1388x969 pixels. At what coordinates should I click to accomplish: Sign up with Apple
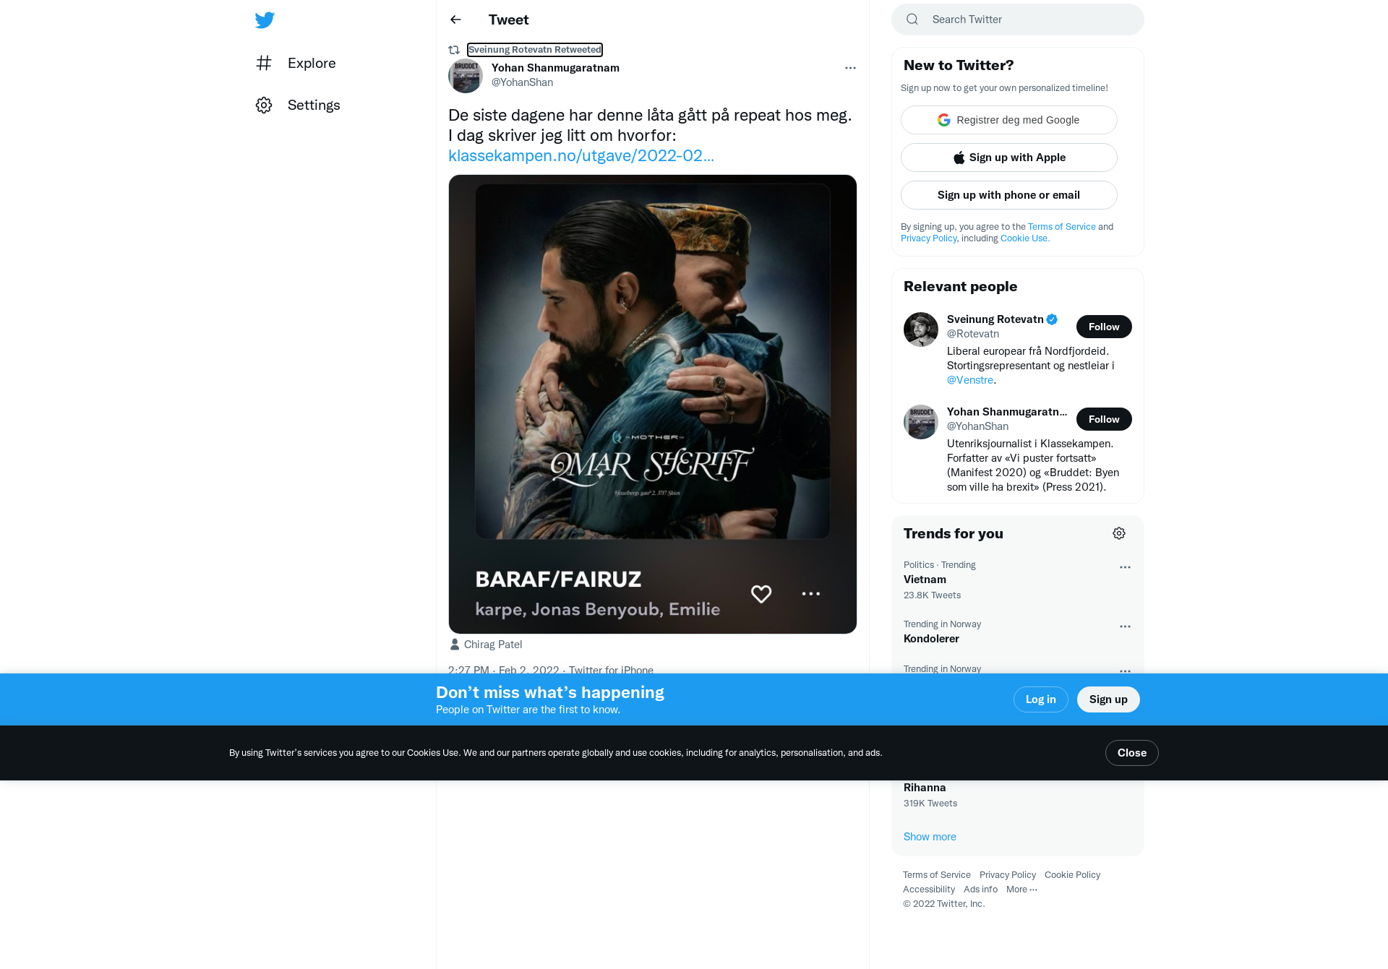(x=1009, y=158)
